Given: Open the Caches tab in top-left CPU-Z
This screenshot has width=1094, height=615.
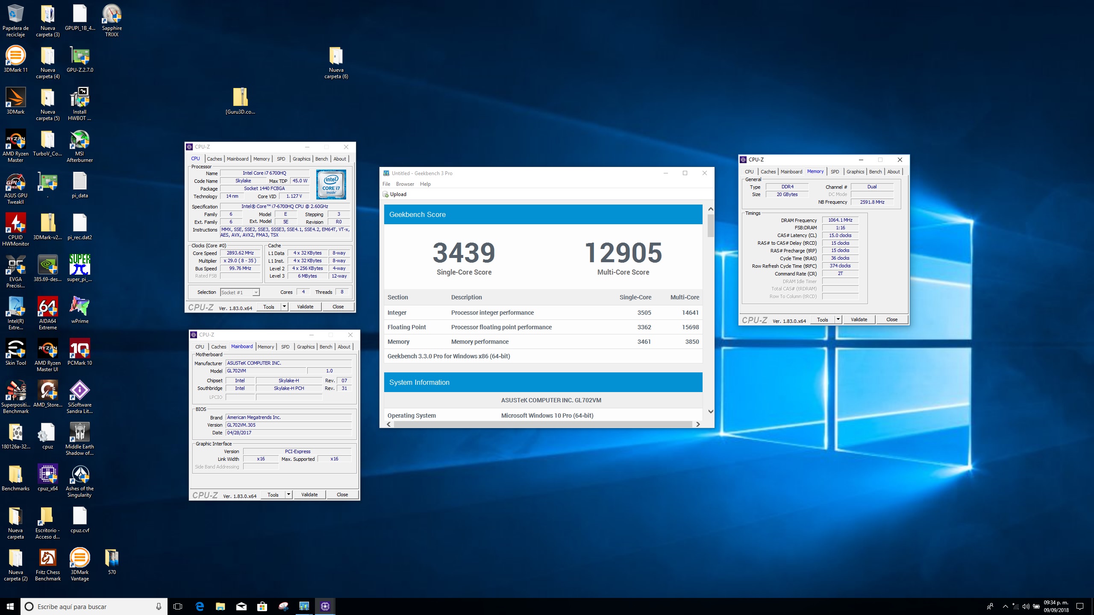Looking at the screenshot, I should tap(215, 159).
